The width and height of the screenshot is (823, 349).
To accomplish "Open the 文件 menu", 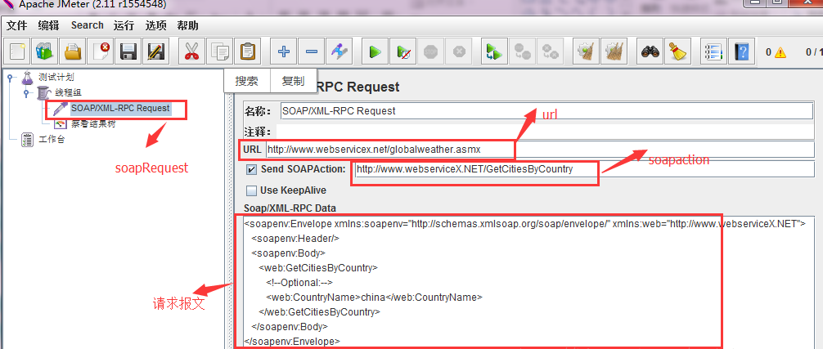I will pyautogui.click(x=17, y=25).
